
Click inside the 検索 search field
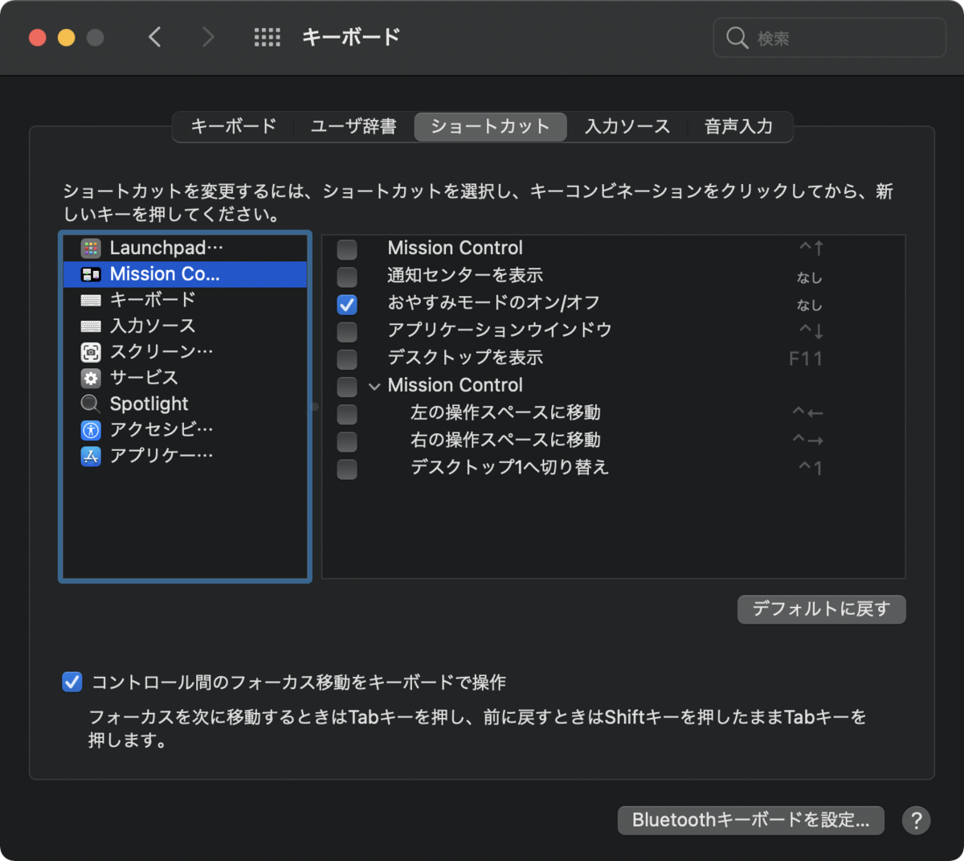point(827,36)
